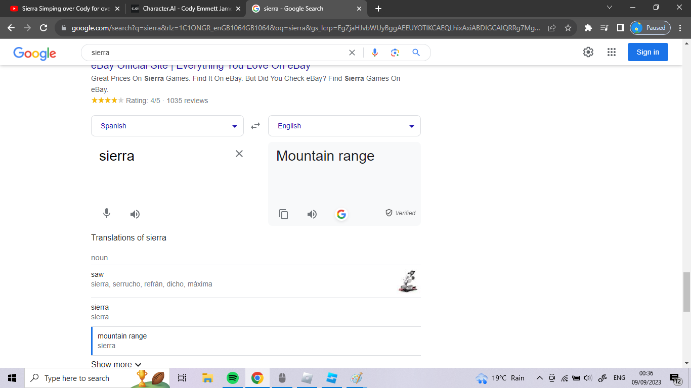Image resolution: width=691 pixels, height=388 pixels.
Task: Click the page vertical scrollbar thumb
Action: (x=686, y=292)
